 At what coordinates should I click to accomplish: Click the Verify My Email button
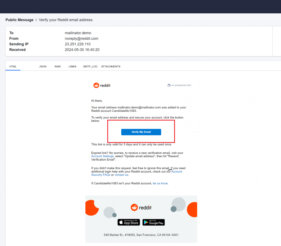click(141, 132)
